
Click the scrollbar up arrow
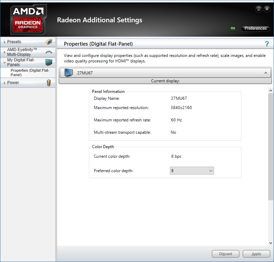pyautogui.click(x=271, y=91)
